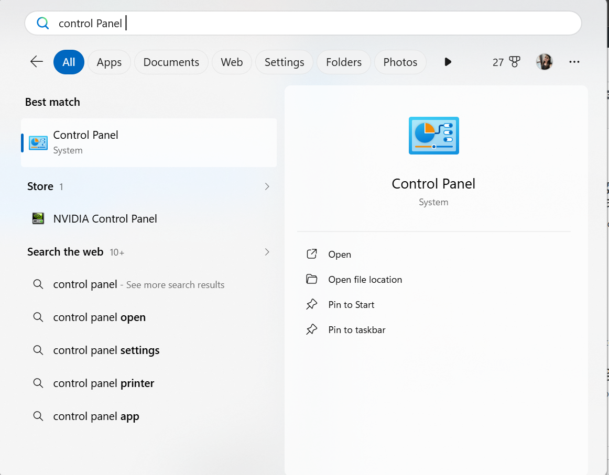Image resolution: width=609 pixels, height=475 pixels.
Task: Click the 'control panel - See more search results' suggestion
Action: 149,284
